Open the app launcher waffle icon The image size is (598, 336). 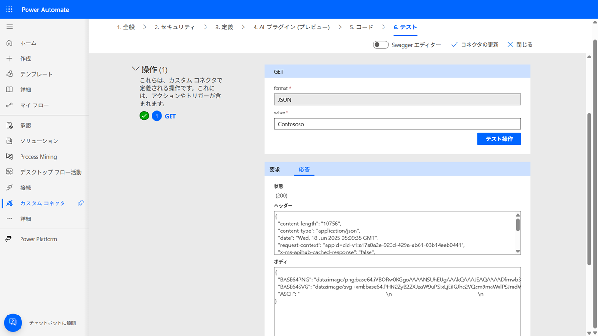click(x=9, y=9)
